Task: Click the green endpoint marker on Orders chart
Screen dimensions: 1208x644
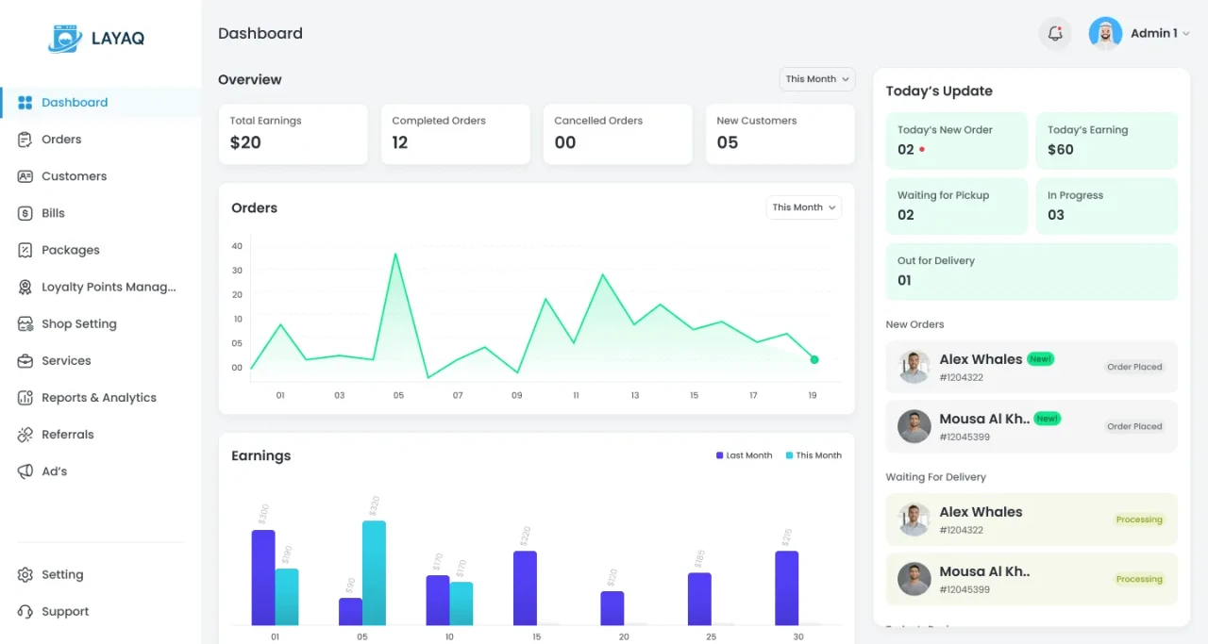Action: tap(814, 359)
